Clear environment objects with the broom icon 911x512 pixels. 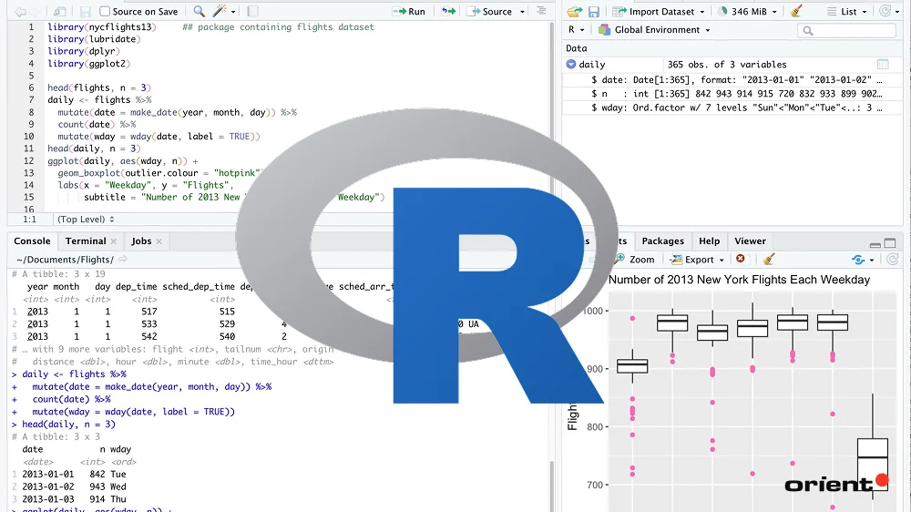click(796, 12)
